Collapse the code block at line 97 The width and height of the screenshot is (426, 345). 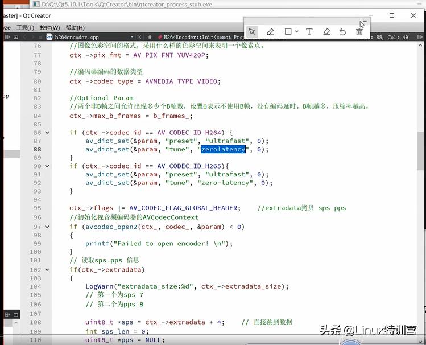[x=47, y=227]
